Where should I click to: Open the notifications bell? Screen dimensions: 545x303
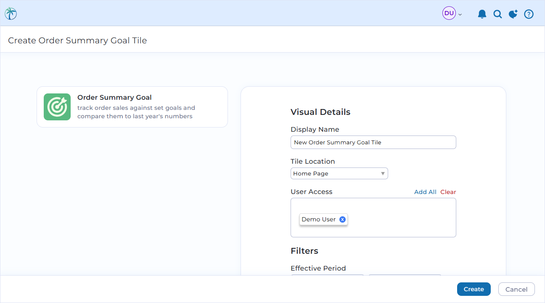click(482, 13)
